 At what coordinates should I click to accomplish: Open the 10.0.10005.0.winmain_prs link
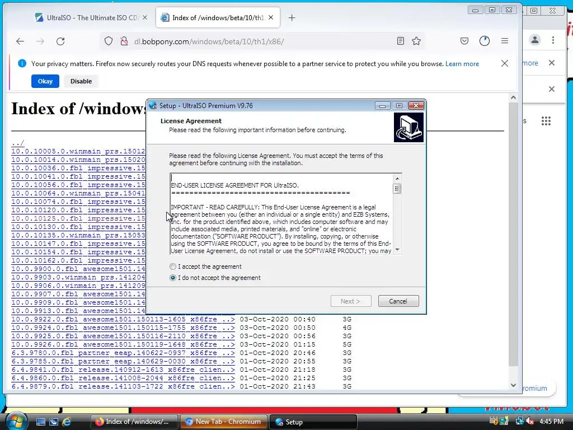[x=78, y=151]
